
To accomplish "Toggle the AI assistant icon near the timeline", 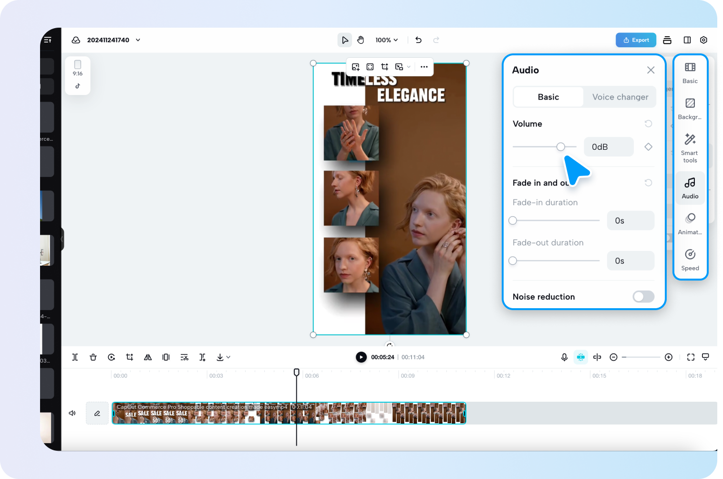I will click(x=580, y=357).
